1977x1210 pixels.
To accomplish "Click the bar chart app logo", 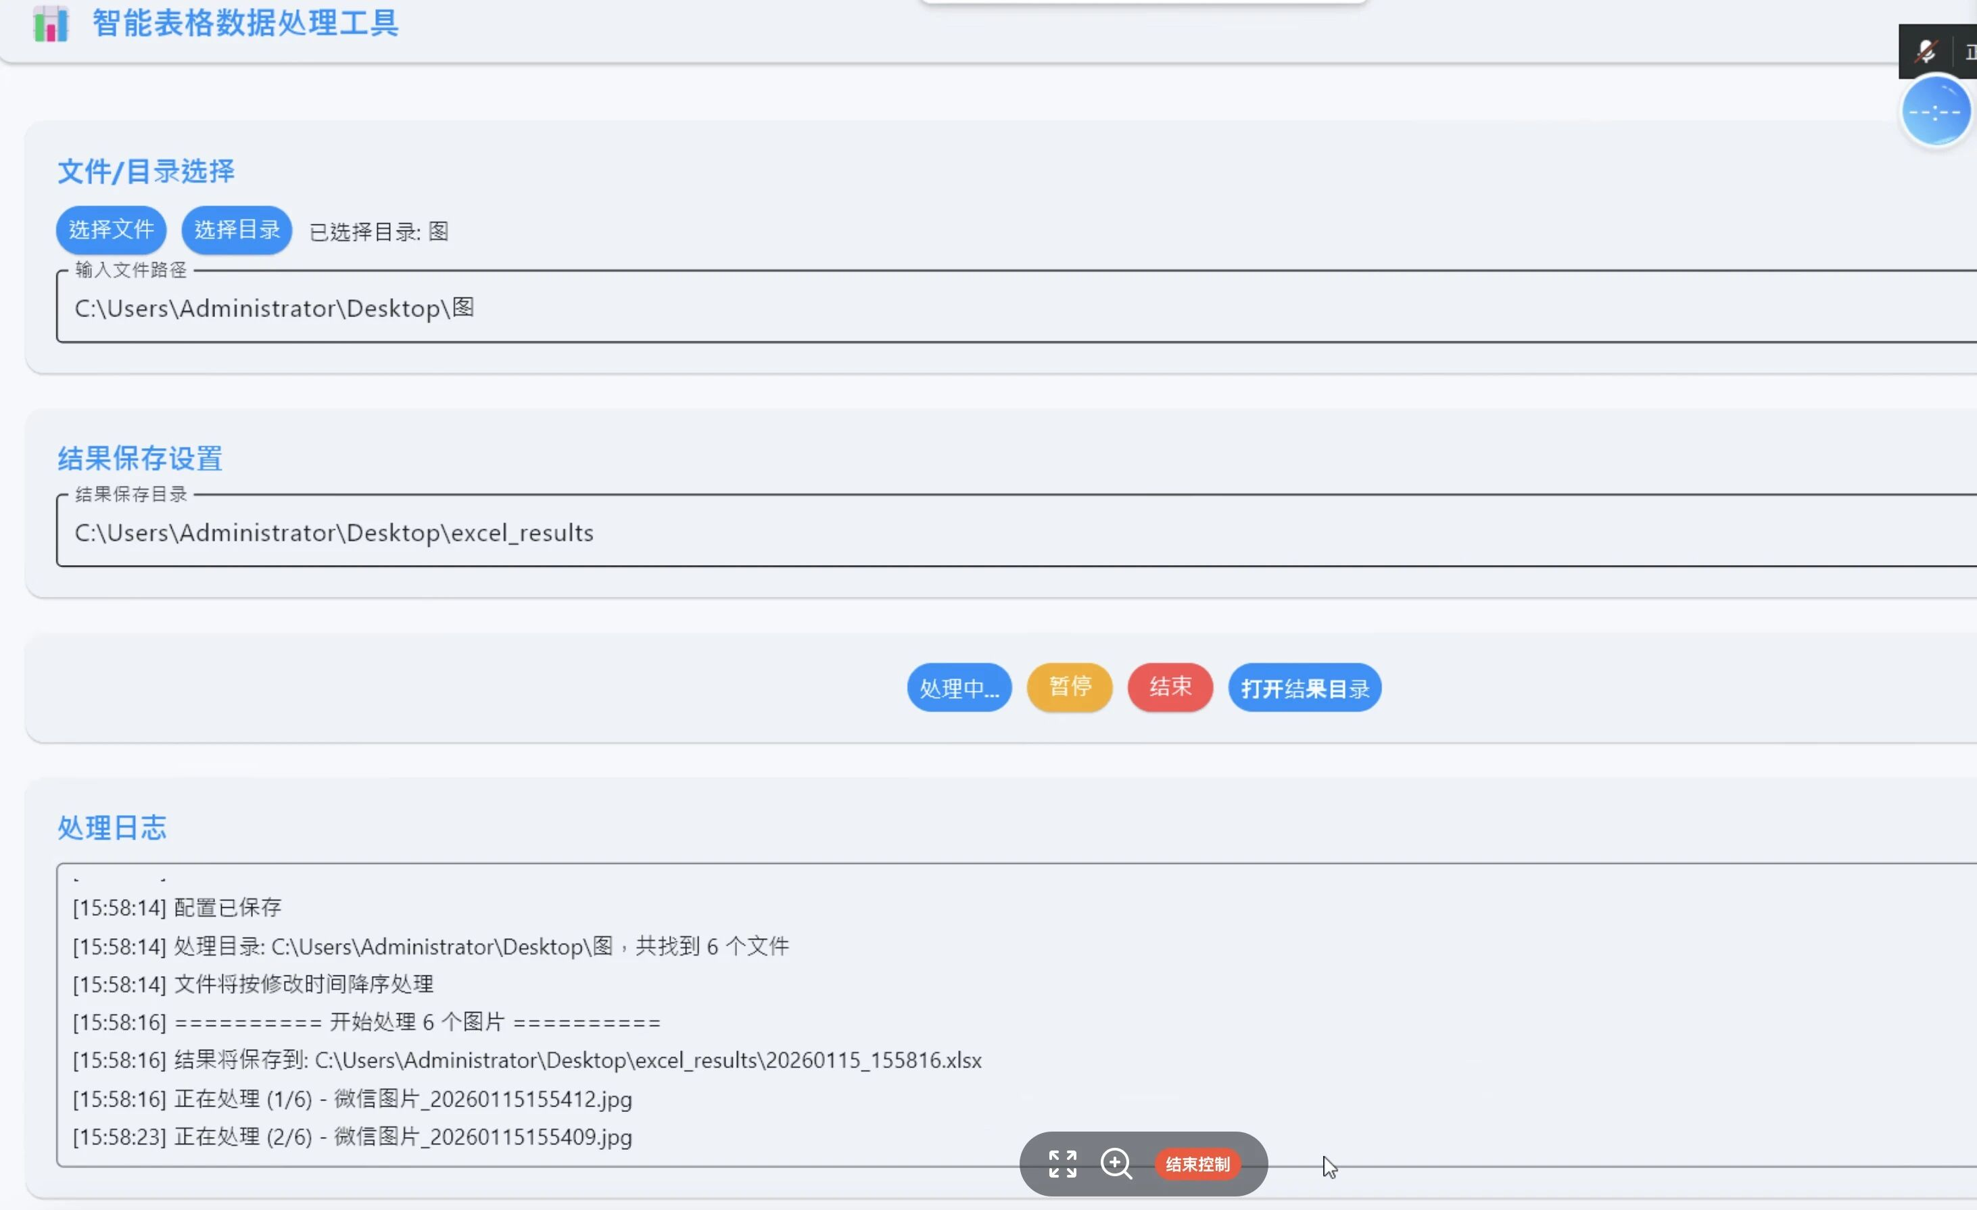I will coord(51,24).
